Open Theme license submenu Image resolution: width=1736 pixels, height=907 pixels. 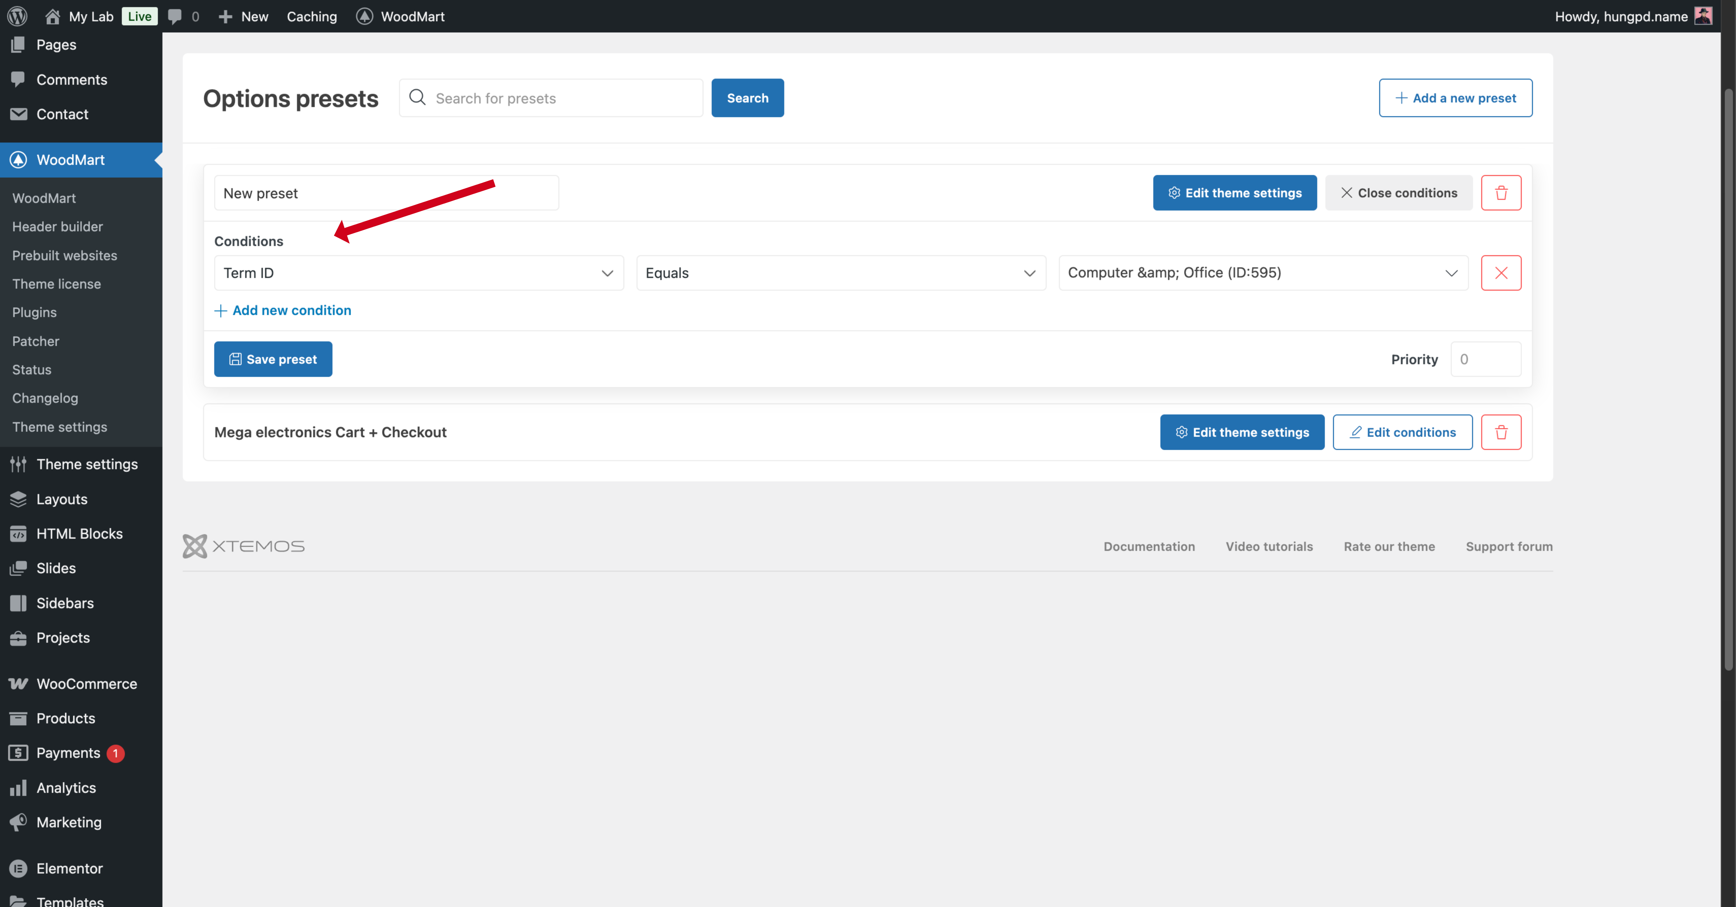[57, 284]
